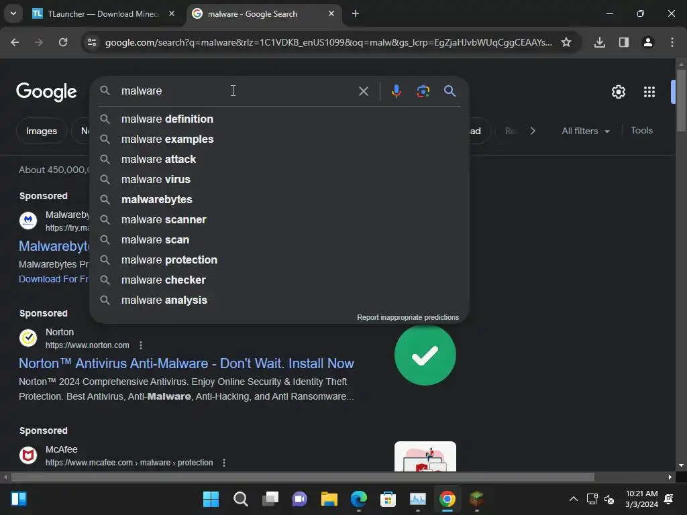This screenshot has height=515, width=687.
Task: Open the notifications bell in tray
Action: [x=669, y=499]
